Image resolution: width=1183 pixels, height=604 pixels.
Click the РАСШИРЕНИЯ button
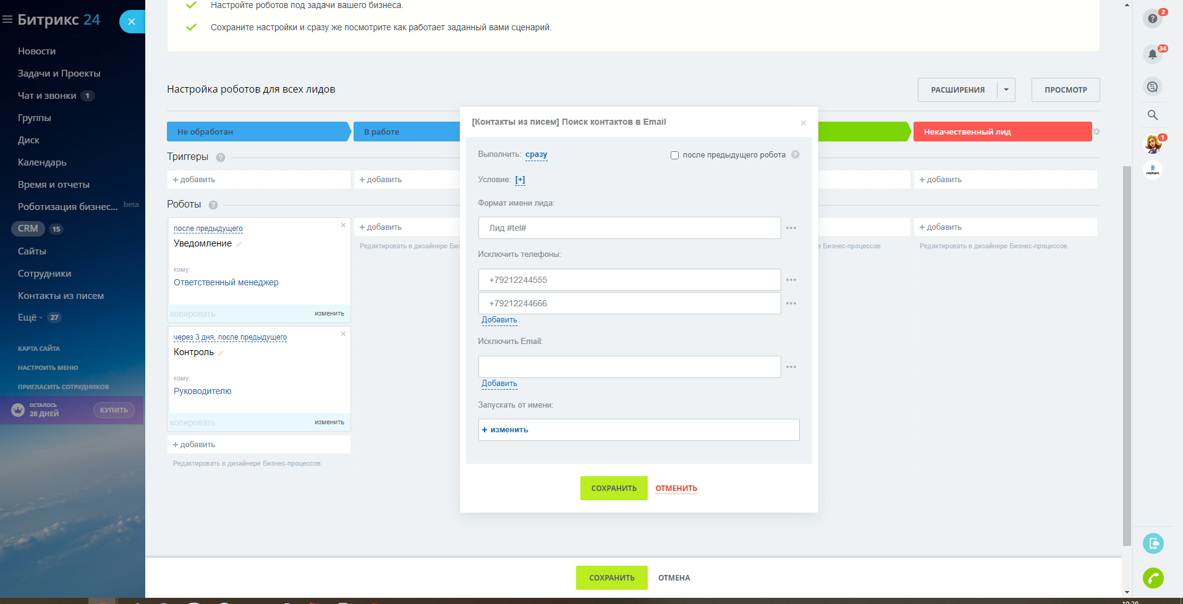click(957, 90)
